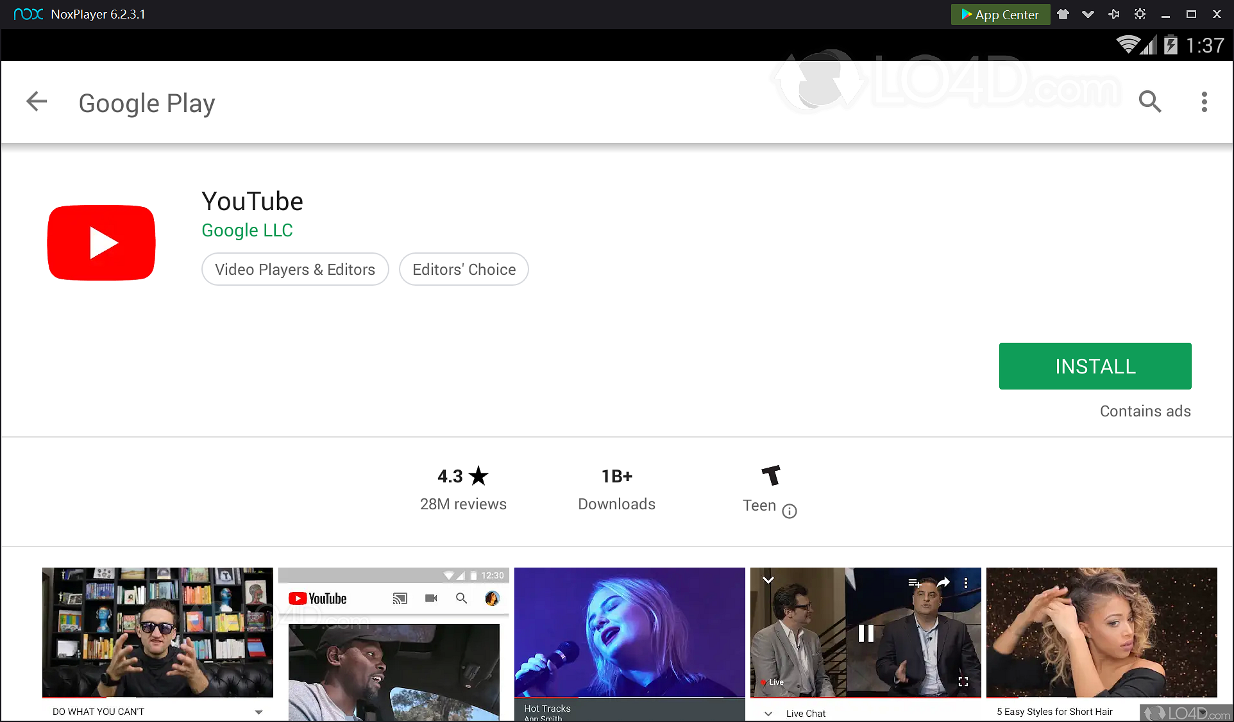Image resolution: width=1234 pixels, height=722 pixels.
Task: Open the NoxPlayer title bar dropdown arrow
Action: pos(1088,14)
